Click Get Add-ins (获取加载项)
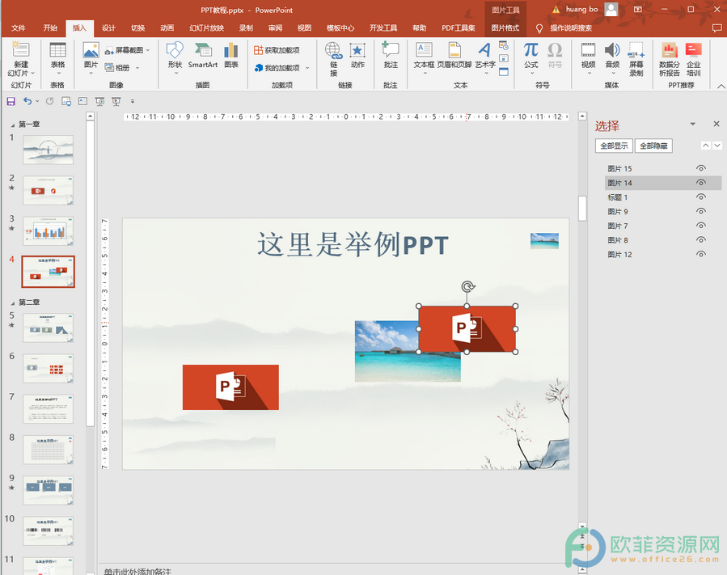Image resolution: width=727 pixels, height=575 pixels. [277, 50]
